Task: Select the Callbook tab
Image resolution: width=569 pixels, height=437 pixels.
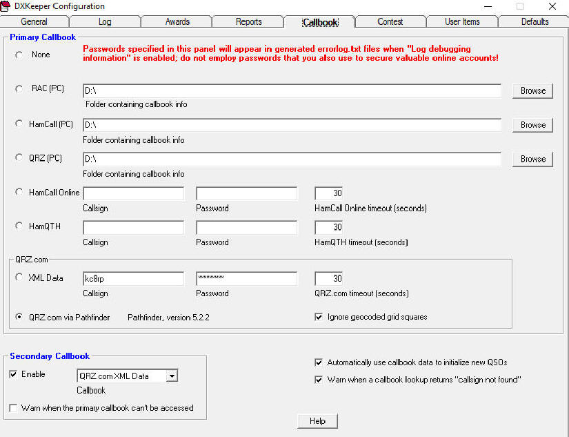Action: click(x=320, y=22)
